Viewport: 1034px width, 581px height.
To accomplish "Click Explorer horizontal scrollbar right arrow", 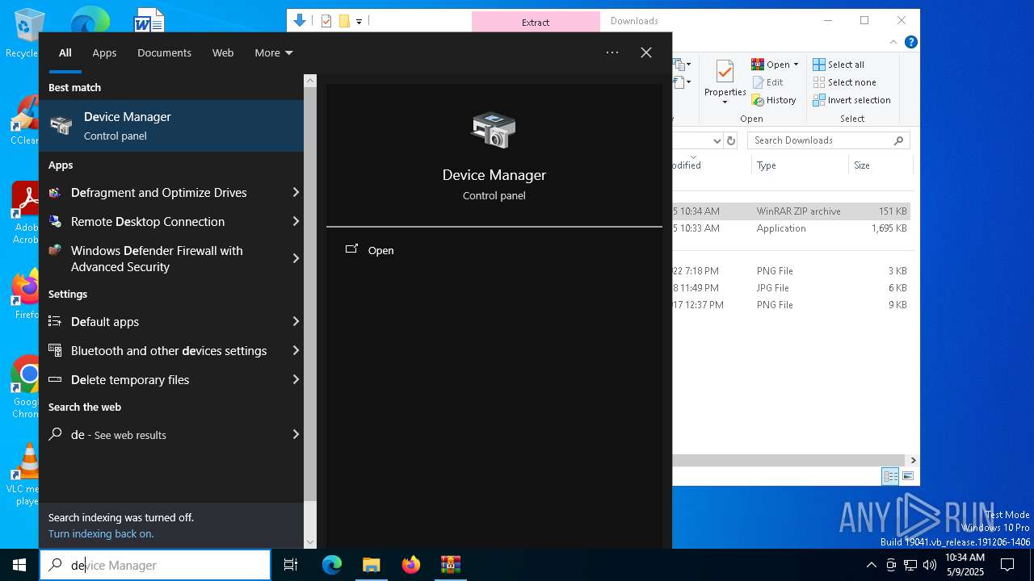I will (x=913, y=460).
